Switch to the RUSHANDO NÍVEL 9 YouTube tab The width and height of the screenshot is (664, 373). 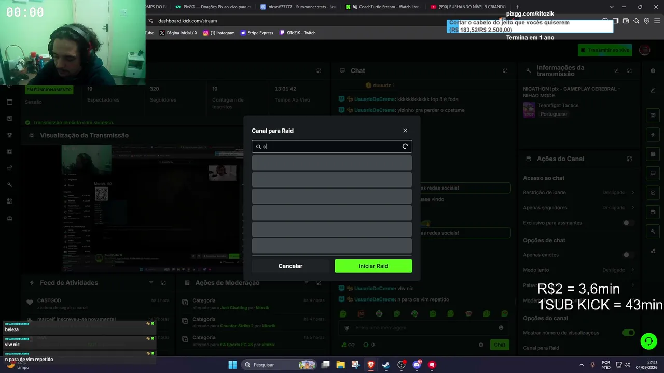[x=468, y=7]
